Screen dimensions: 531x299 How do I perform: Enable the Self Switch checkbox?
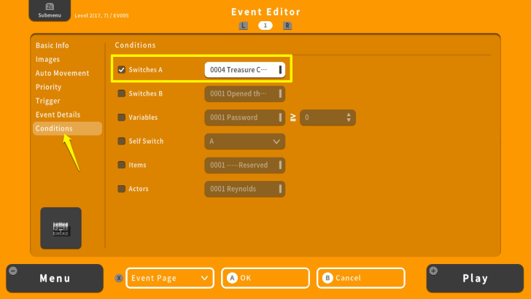click(x=121, y=141)
